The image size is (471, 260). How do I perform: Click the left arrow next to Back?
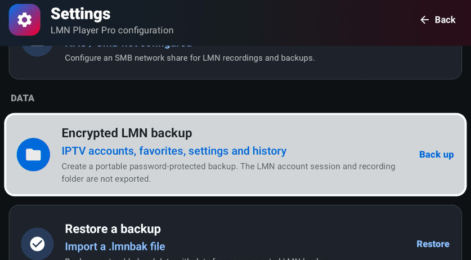coord(424,20)
